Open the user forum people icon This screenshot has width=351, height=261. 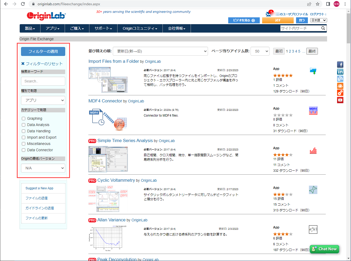pos(340,86)
